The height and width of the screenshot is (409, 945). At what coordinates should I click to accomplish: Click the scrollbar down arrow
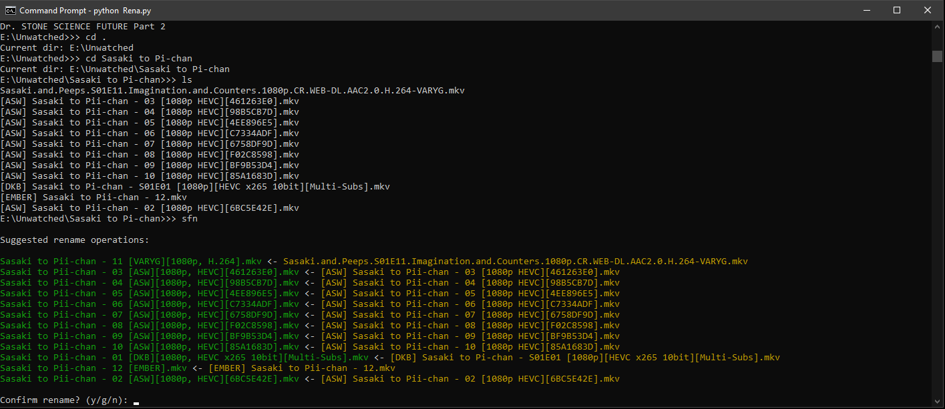[937, 402]
